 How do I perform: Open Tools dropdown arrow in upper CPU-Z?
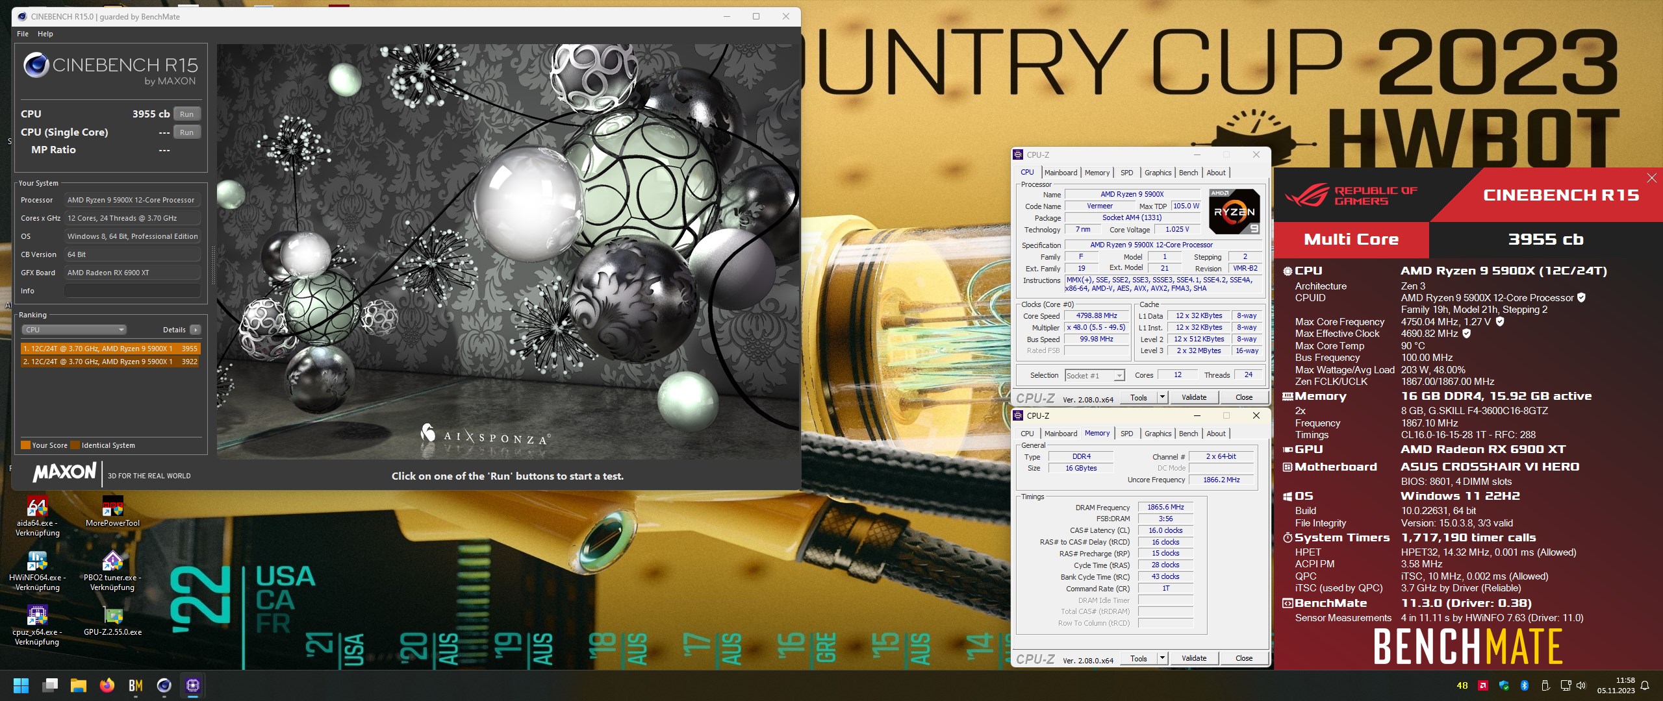point(1162,397)
